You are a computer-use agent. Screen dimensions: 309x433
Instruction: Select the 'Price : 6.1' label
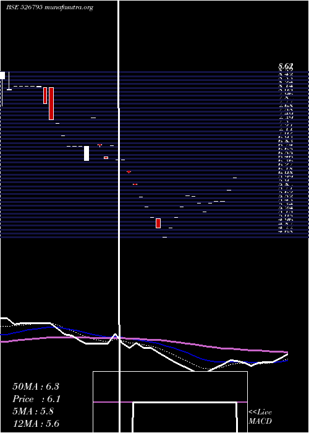pyautogui.click(x=36, y=399)
